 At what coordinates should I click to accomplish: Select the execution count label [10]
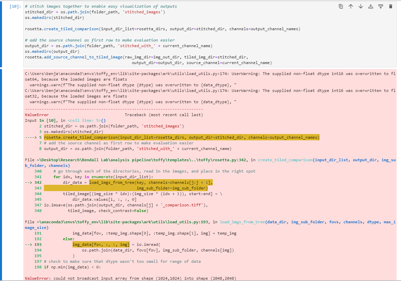click(13, 6)
